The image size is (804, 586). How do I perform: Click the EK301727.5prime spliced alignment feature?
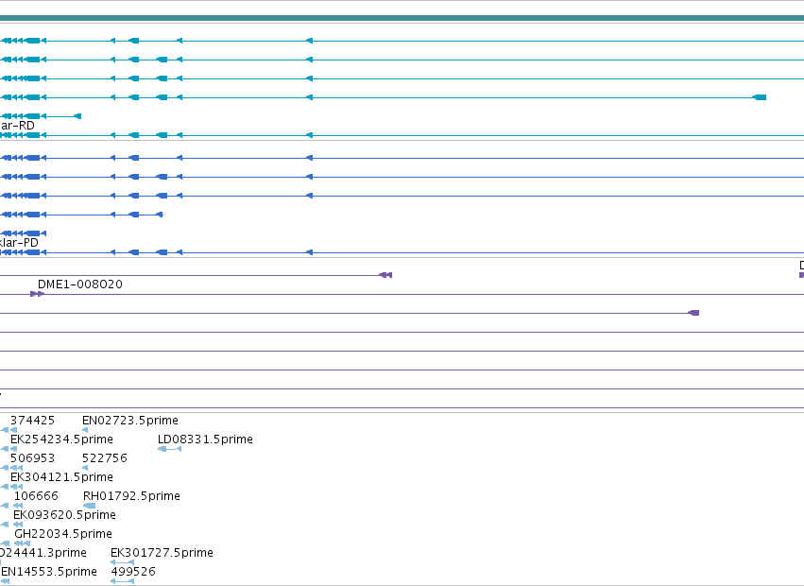point(123,562)
